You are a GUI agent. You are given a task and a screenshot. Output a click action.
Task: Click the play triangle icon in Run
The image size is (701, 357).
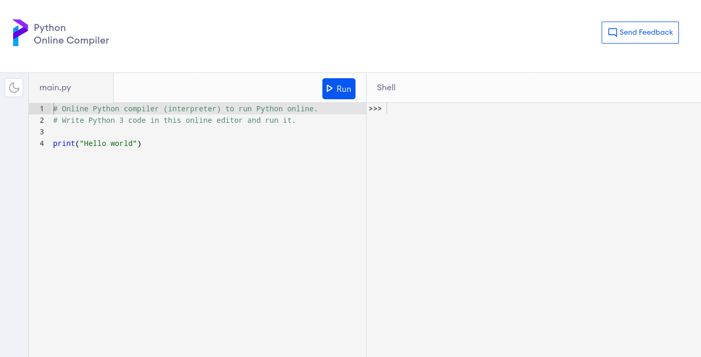point(330,89)
